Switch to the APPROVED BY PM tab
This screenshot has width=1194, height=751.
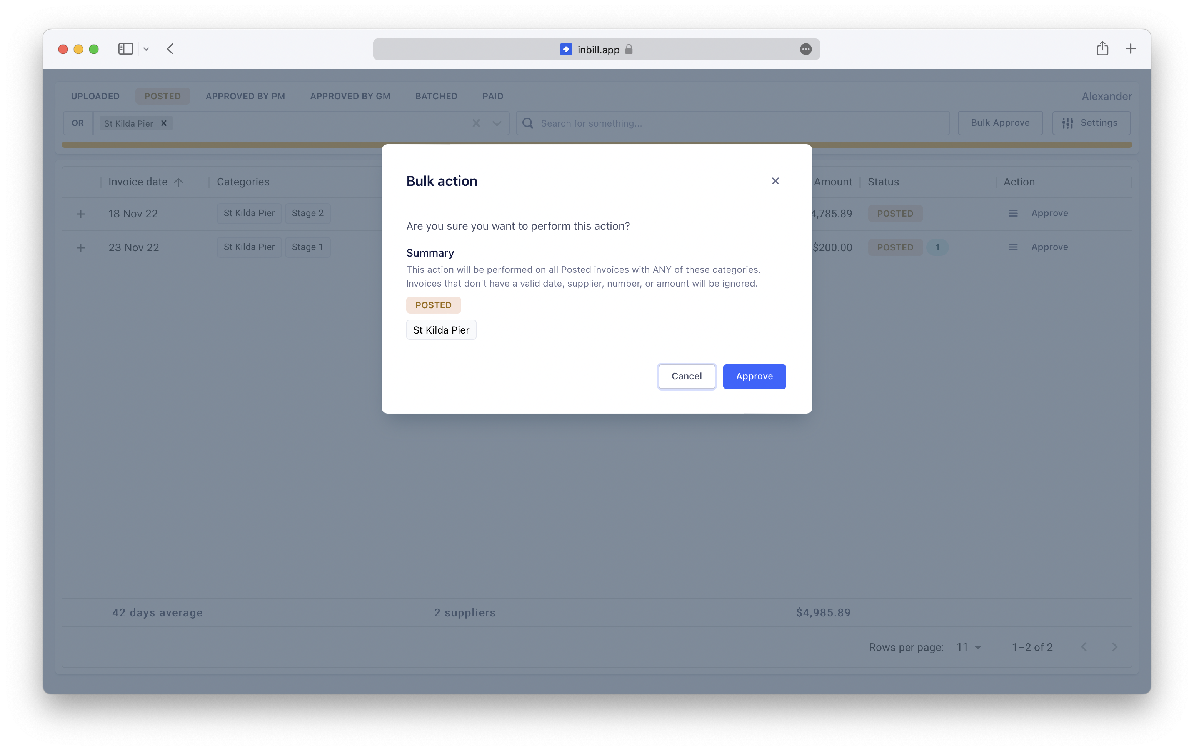245,96
